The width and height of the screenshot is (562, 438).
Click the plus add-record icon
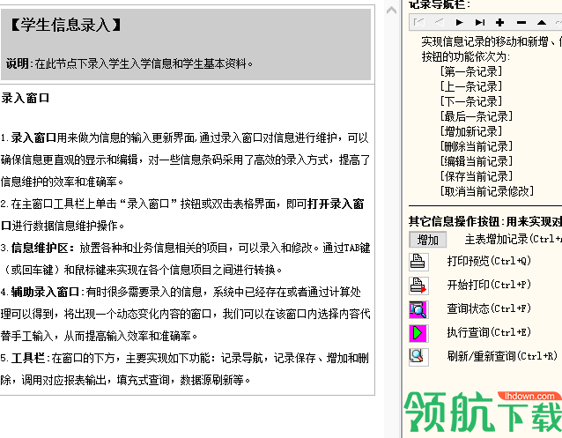[500, 23]
